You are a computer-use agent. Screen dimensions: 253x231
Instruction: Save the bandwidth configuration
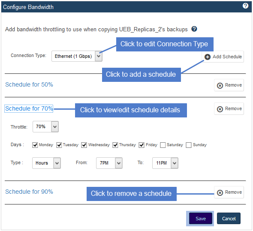point(201,219)
